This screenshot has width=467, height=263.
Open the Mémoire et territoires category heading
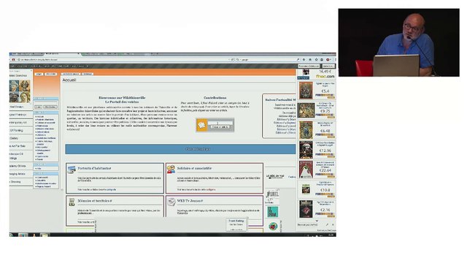(x=95, y=201)
